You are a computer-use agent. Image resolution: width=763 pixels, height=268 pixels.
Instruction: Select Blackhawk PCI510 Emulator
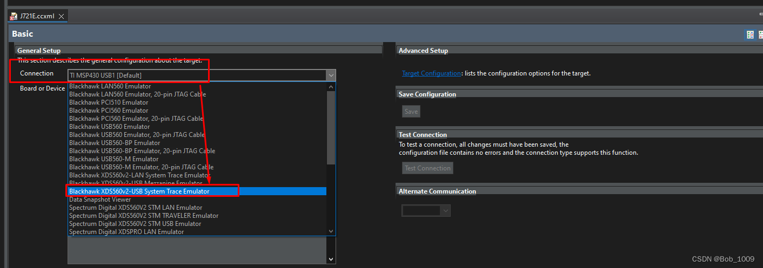pyautogui.click(x=197, y=102)
